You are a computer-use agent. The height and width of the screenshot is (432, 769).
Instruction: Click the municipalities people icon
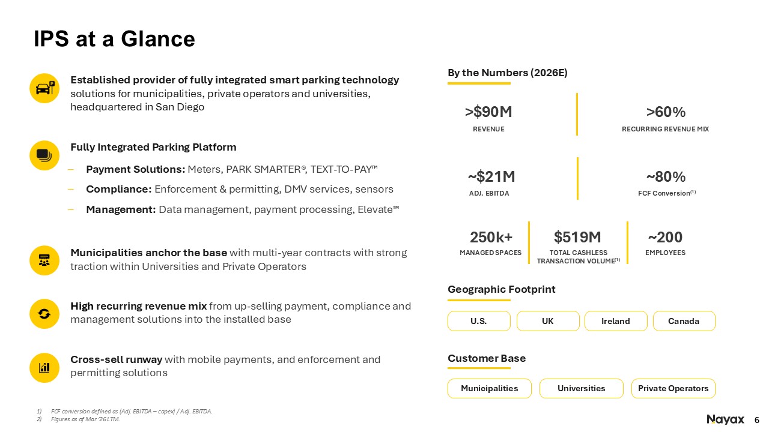tap(44, 260)
